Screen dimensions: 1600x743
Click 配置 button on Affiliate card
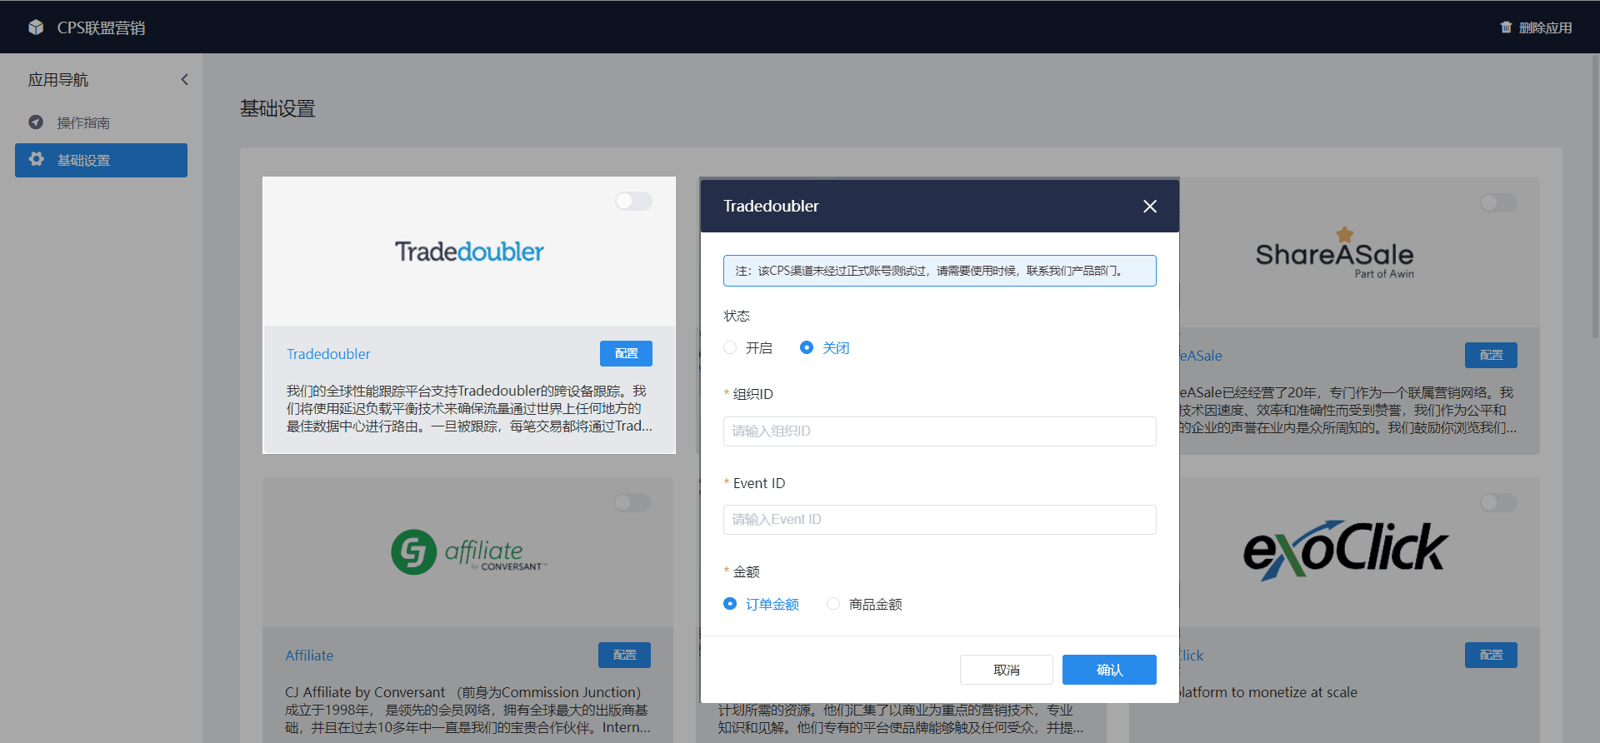(x=624, y=655)
